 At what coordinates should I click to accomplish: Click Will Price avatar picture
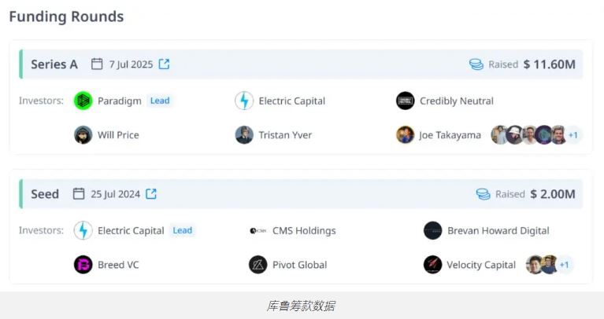[83, 135]
